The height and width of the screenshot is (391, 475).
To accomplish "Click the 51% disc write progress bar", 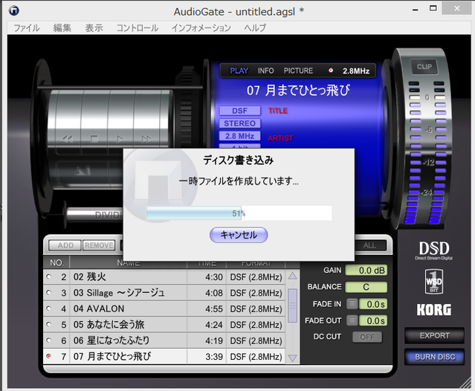I will [x=239, y=213].
